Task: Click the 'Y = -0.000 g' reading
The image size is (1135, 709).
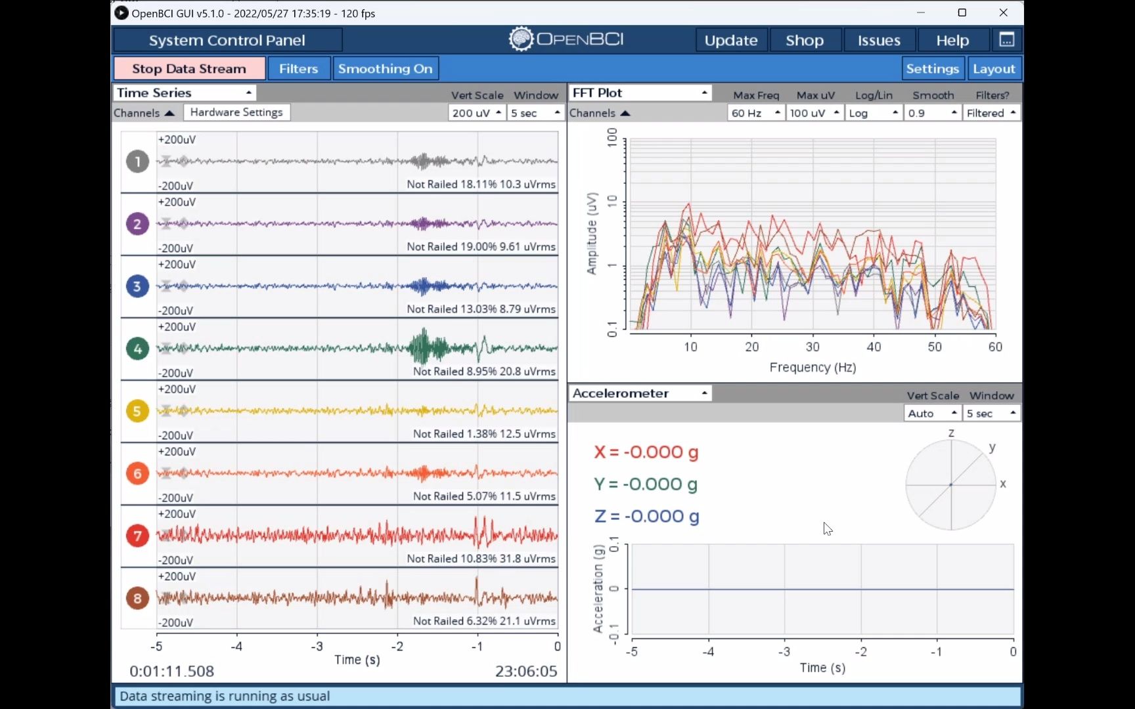Action: pos(646,484)
